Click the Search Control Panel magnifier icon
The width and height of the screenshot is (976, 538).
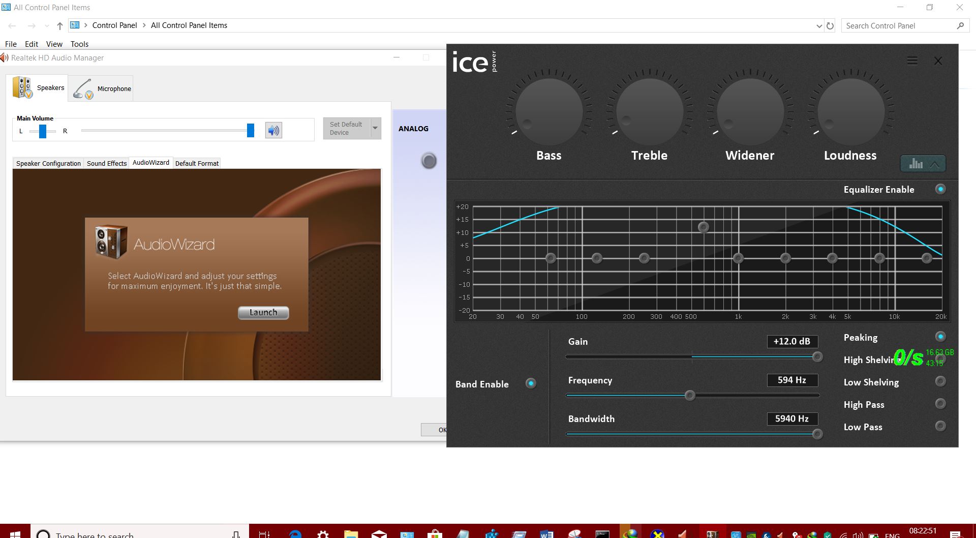point(960,25)
